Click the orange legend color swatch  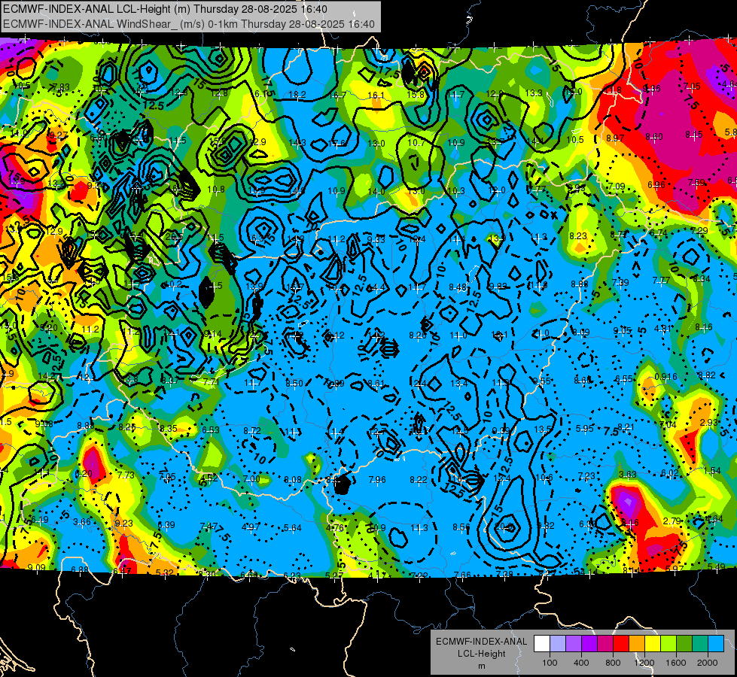click(x=637, y=644)
